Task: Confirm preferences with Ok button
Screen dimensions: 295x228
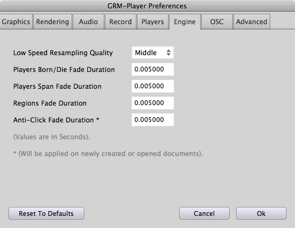Action: [261, 213]
